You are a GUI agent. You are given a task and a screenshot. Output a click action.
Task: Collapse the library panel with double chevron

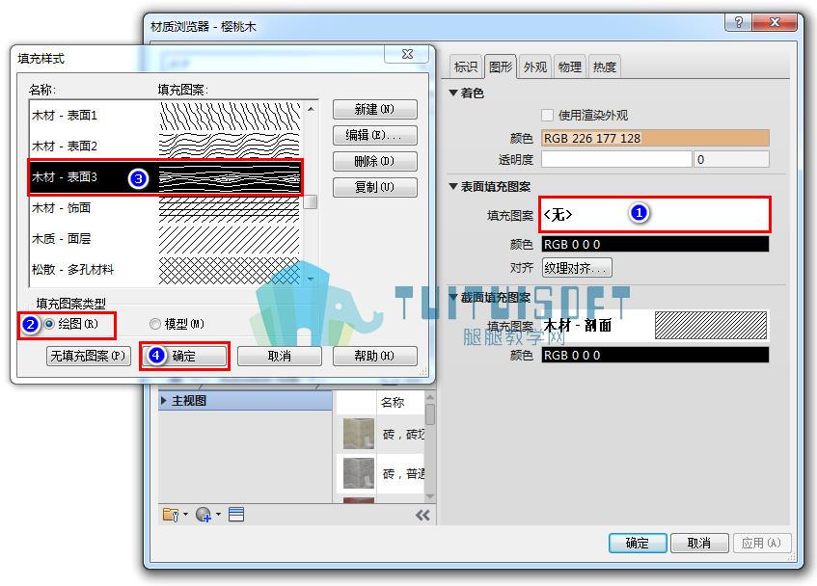(422, 516)
